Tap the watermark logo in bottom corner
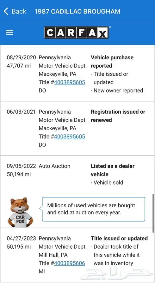 (x=116, y=275)
